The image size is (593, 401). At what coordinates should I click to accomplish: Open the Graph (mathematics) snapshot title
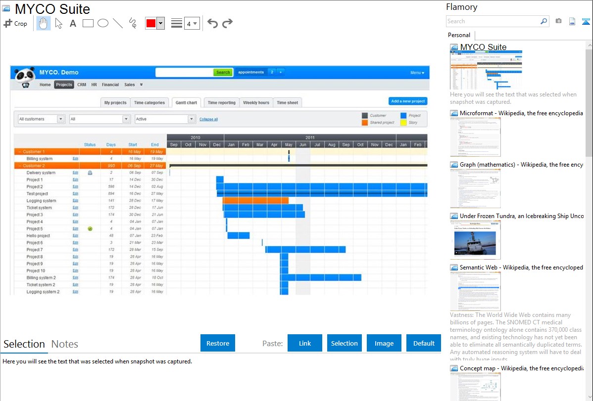[521, 165]
